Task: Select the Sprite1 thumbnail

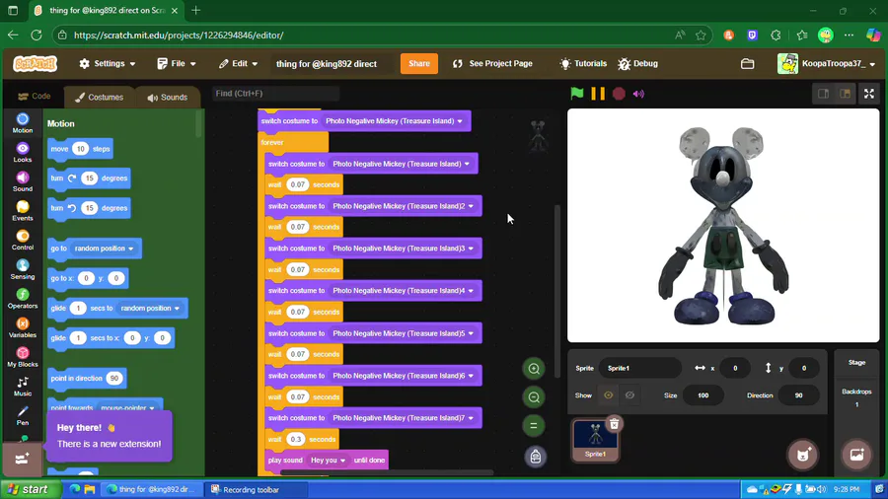Action: pos(595,440)
